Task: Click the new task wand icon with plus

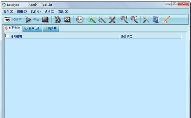Action: coord(92,20)
